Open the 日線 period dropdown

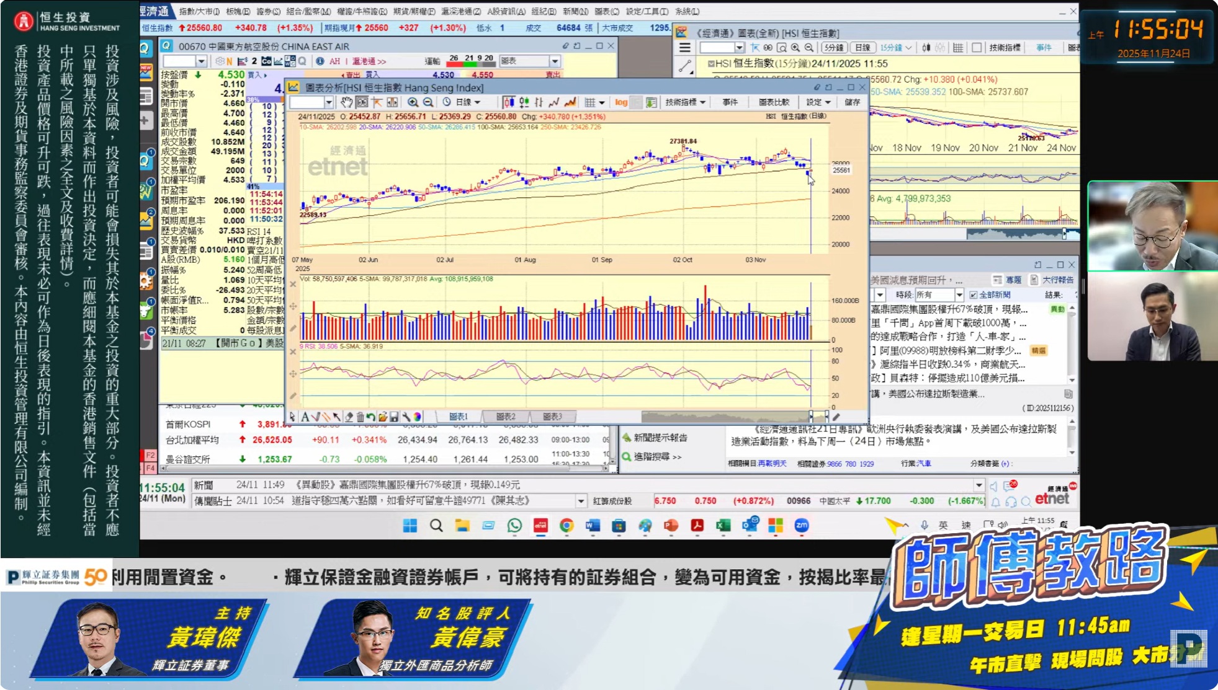pyautogui.click(x=468, y=102)
